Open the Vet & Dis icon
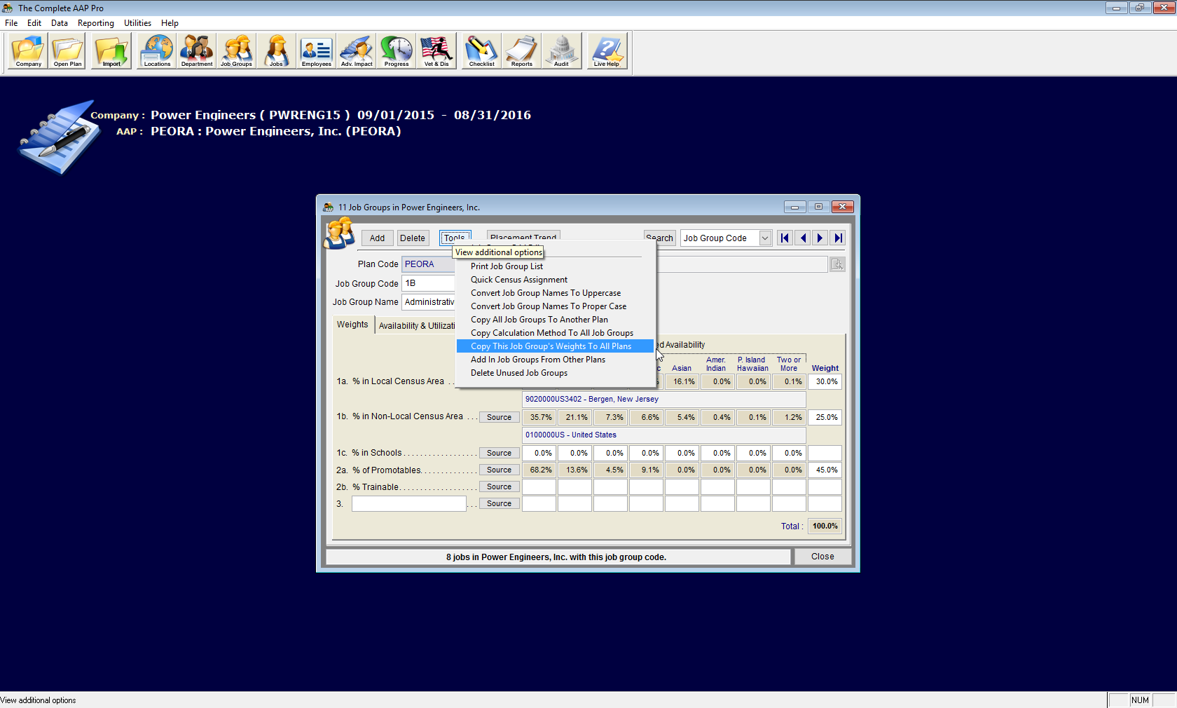 (x=436, y=51)
